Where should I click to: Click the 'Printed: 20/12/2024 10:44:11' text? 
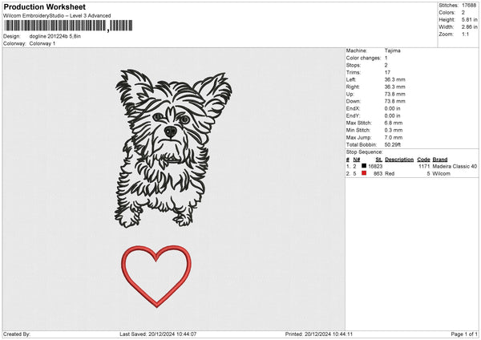tap(319, 334)
